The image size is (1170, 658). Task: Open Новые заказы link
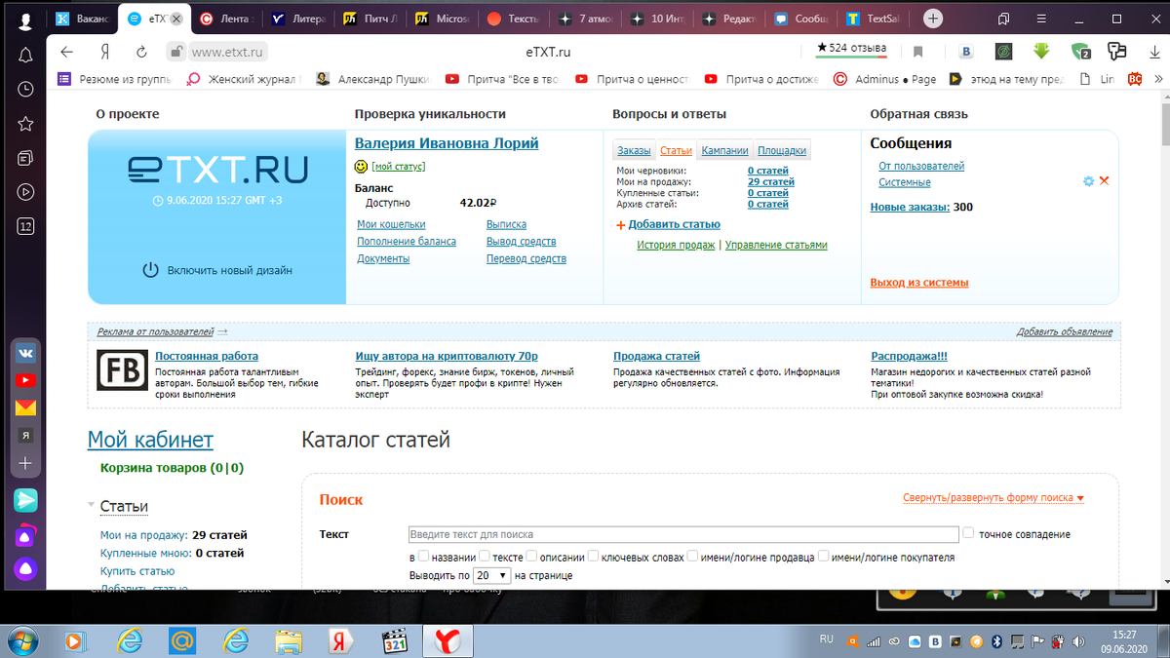[x=910, y=207]
